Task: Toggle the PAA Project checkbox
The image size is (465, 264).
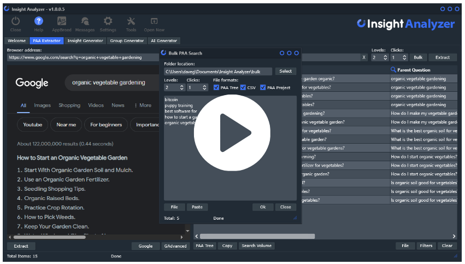Action: [263, 87]
